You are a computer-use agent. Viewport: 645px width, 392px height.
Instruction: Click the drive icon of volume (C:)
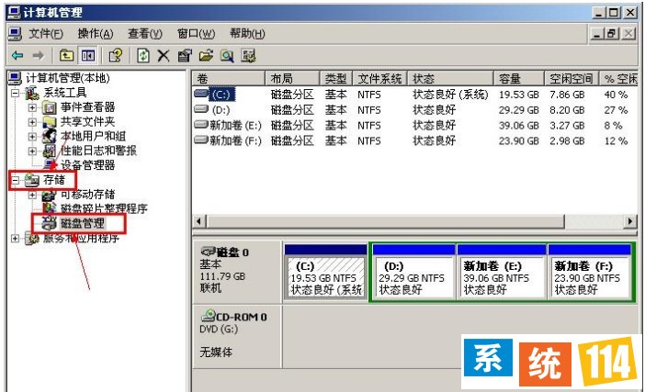pyautogui.click(x=201, y=94)
